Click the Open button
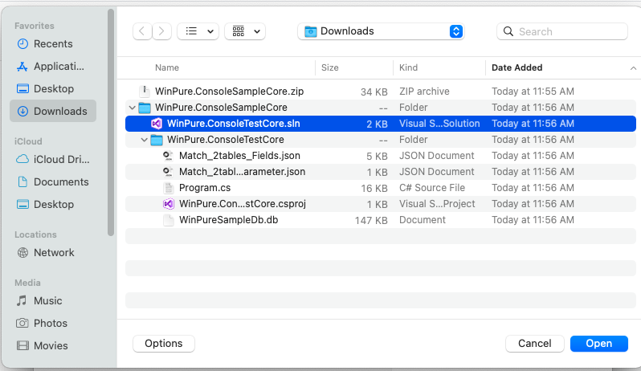 [x=599, y=344]
